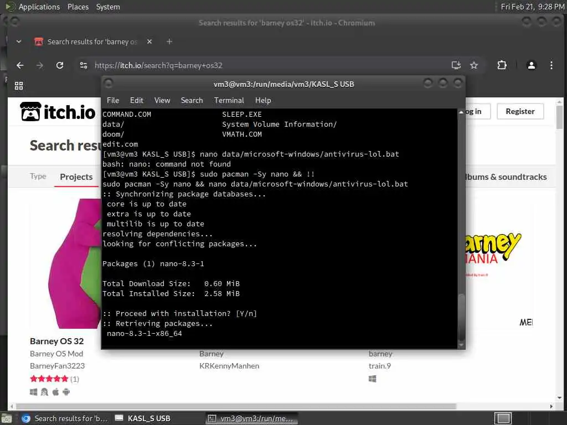Screen dimensions: 567x425
Task: Open the Places panel menu
Action: point(78,7)
